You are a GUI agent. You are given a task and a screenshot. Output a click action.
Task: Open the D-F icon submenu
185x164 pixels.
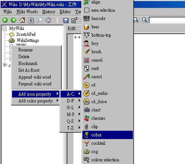click(x=71, y=101)
